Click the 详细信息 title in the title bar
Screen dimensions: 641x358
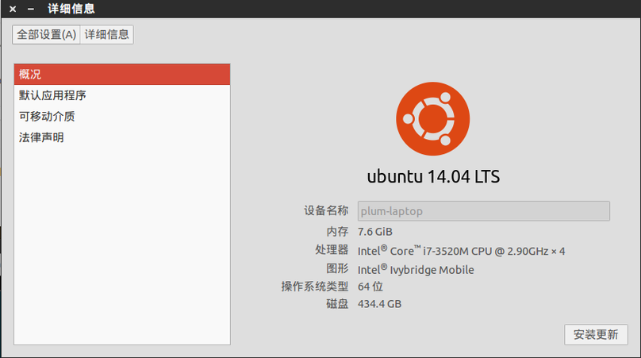(x=71, y=9)
